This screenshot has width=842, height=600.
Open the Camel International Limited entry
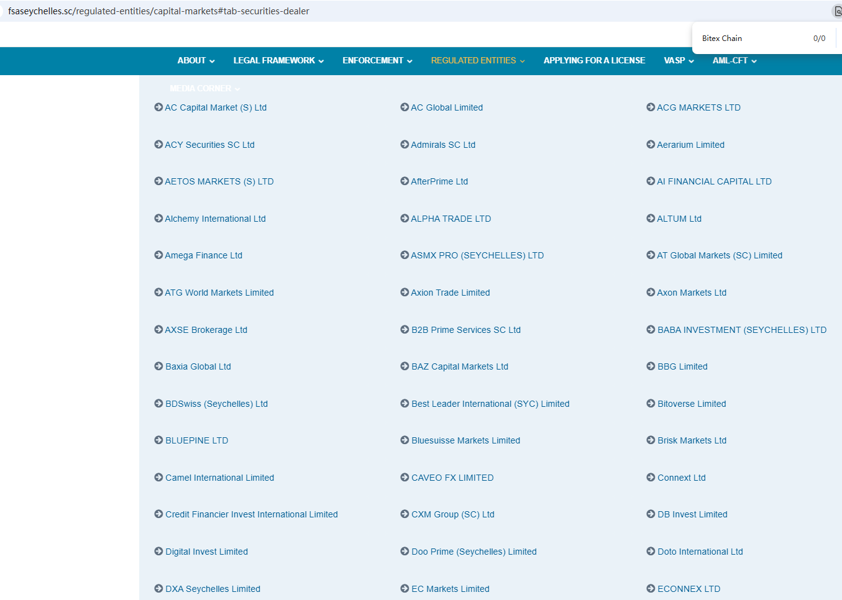pyautogui.click(x=219, y=478)
